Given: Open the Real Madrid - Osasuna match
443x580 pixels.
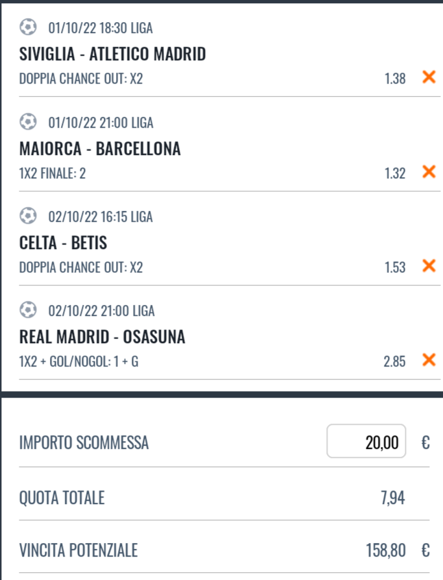Looking at the screenshot, I should pyautogui.click(x=102, y=337).
